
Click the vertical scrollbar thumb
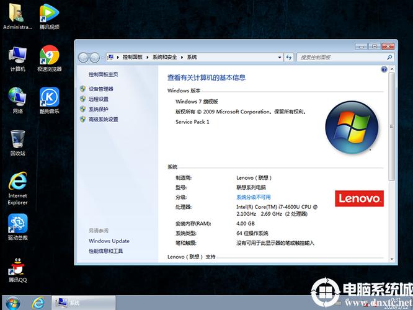(392, 126)
